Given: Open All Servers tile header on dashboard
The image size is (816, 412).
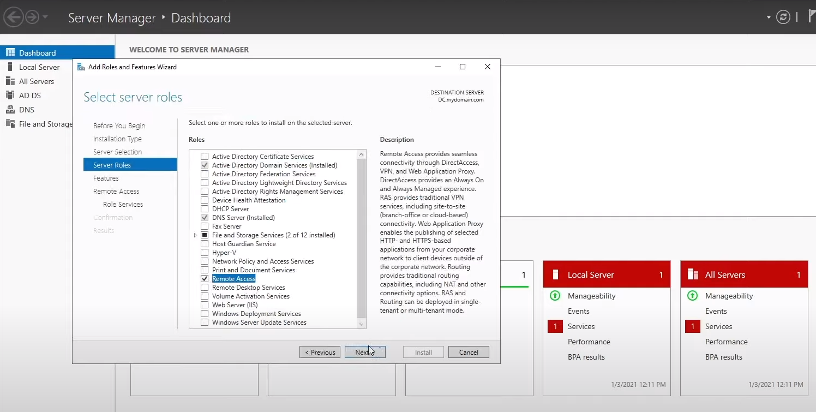Looking at the screenshot, I should pyautogui.click(x=744, y=274).
